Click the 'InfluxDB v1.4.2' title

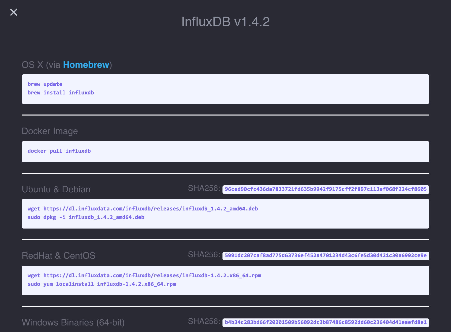tap(225, 22)
